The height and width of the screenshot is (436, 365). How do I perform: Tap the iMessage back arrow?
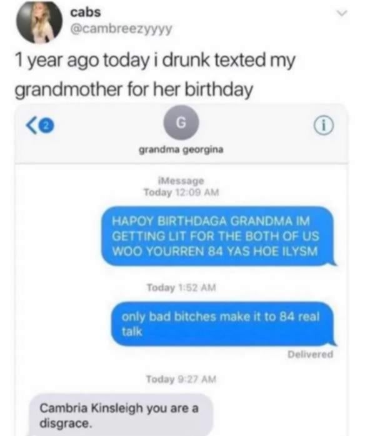tap(31, 126)
